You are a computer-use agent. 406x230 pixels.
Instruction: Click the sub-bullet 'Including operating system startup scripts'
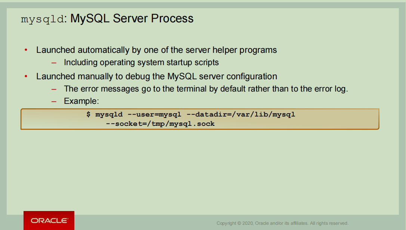click(x=141, y=63)
